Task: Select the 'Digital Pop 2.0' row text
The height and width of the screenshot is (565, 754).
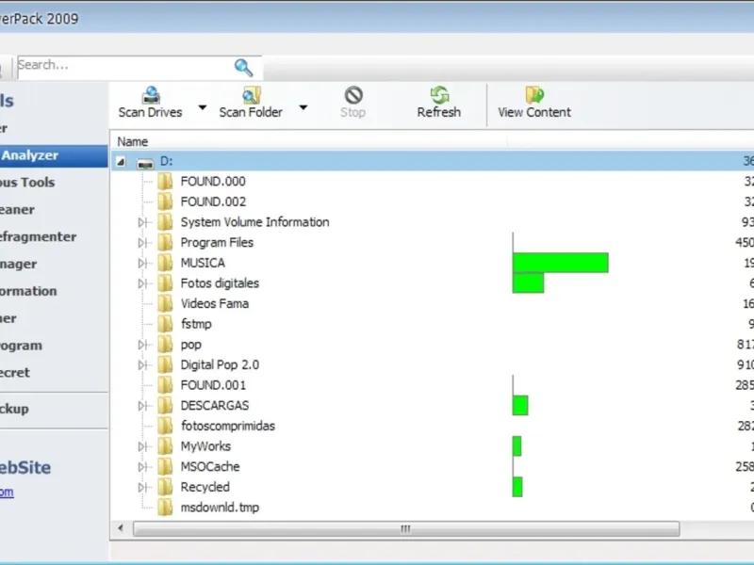Action: tap(220, 364)
